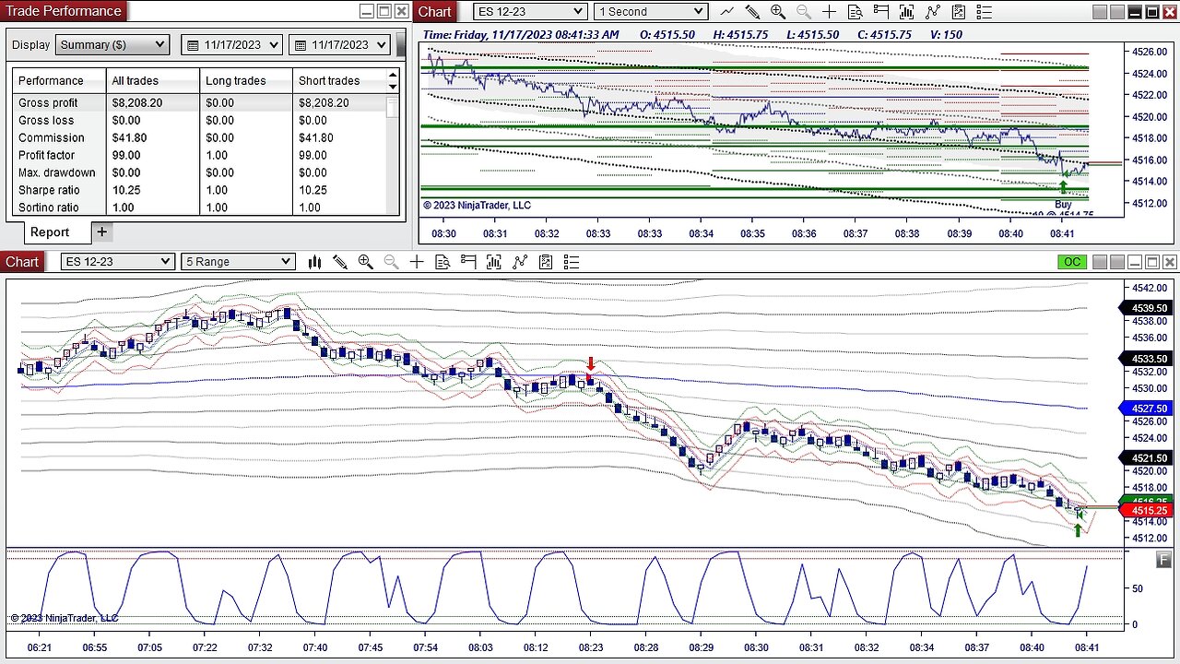Select the Commission row label

[52, 138]
